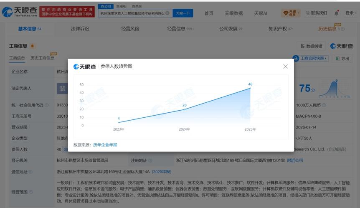Open 天眼AI in top navigation

260,13
